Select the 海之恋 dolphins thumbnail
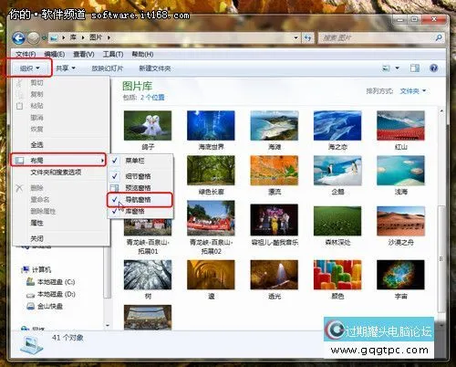The height and width of the screenshot is (367, 456). click(x=337, y=125)
